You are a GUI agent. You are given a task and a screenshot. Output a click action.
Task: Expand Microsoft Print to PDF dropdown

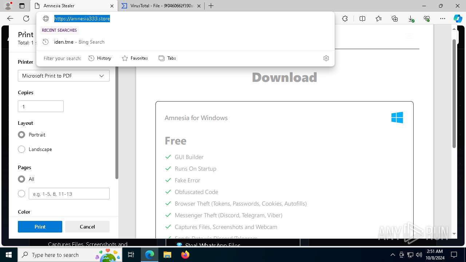(64, 76)
